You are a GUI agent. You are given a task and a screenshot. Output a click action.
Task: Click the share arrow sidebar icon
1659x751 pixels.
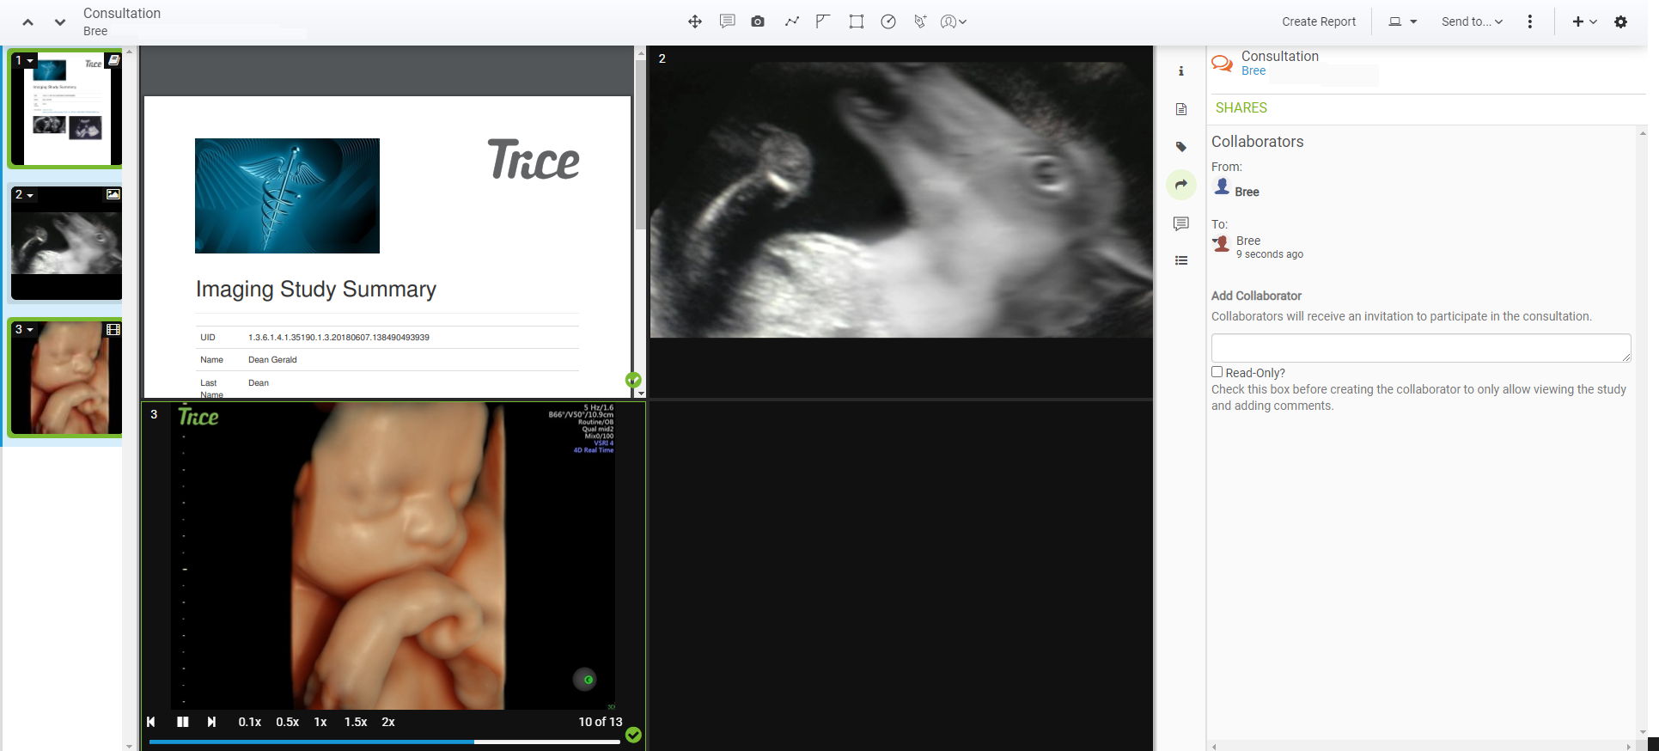pos(1181,185)
